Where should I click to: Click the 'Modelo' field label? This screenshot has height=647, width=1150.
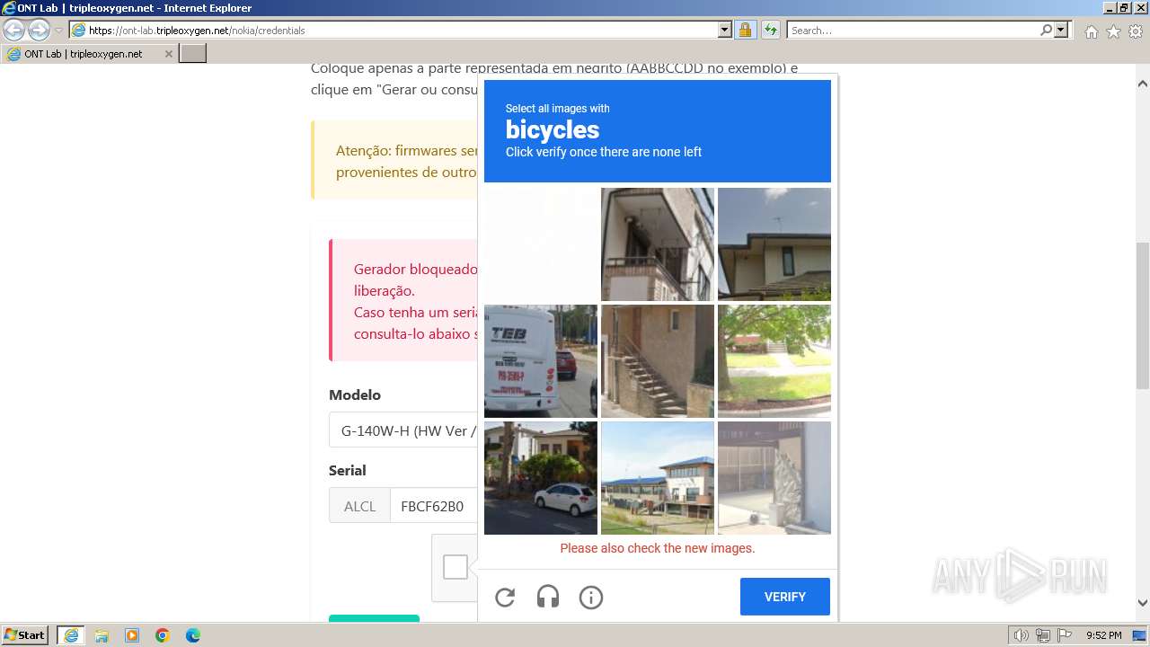pyautogui.click(x=355, y=394)
